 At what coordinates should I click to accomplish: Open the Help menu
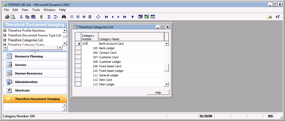pos(62,10)
